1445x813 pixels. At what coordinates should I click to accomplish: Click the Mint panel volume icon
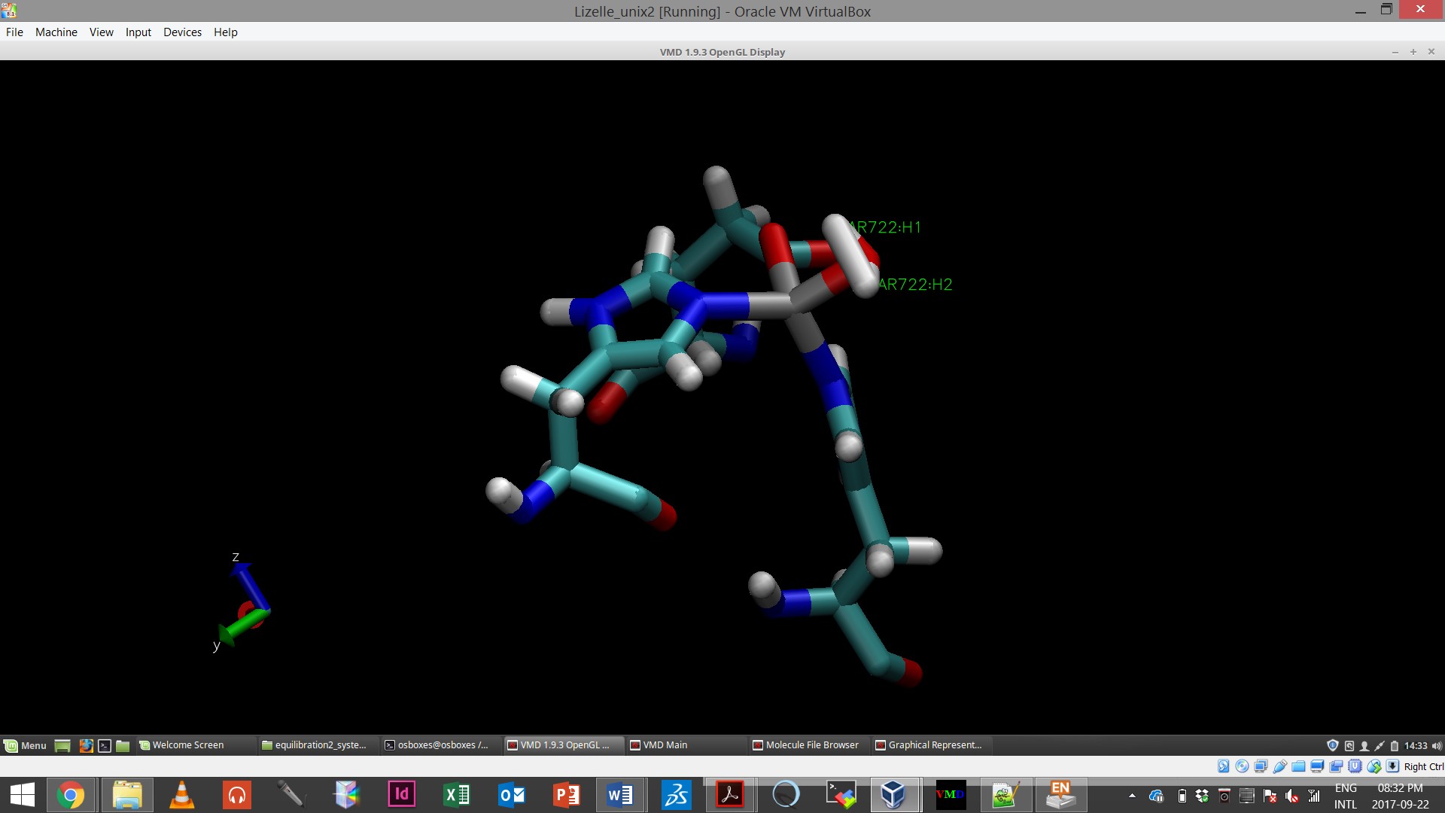pyautogui.click(x=1437, y=745)
